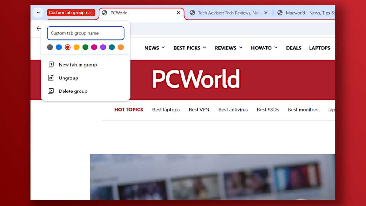366x206 pixels.
Task: Click the Delete group icon
Action: [x=51, y=91]
